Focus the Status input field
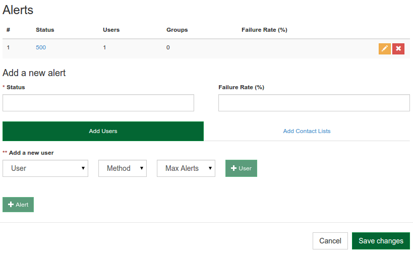 pos(98,103)
